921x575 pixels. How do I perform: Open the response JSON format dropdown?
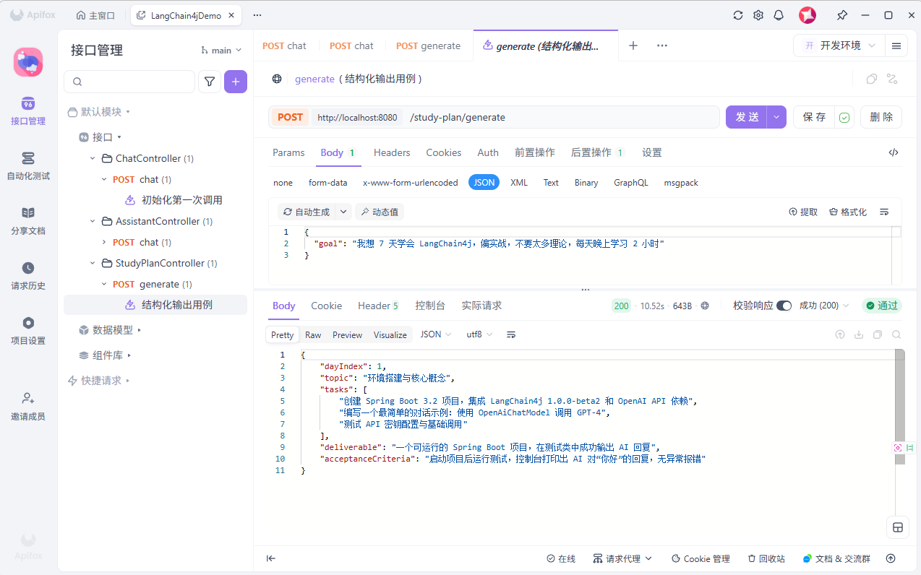[436, 334]
